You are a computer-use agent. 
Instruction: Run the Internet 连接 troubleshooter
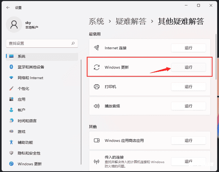click(189, 48)
